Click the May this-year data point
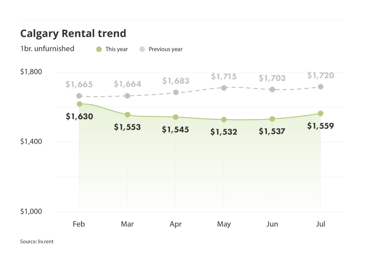Image resolution: width=365 pixels, height=255 pixels. pos(224,119)
